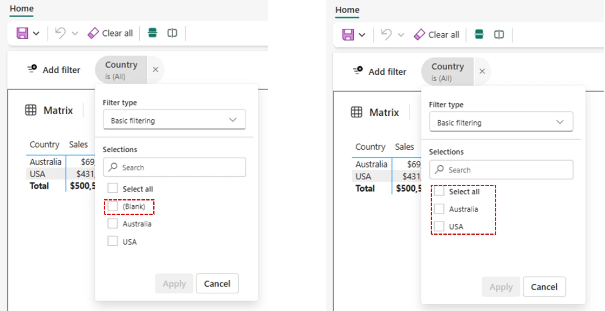Check the (Blank) checkbox
The image size is (605, 311).
click(113, 206)
